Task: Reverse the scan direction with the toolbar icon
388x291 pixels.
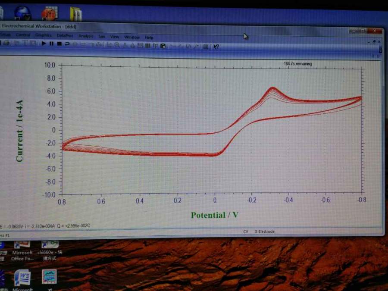Action: point(67,44)
